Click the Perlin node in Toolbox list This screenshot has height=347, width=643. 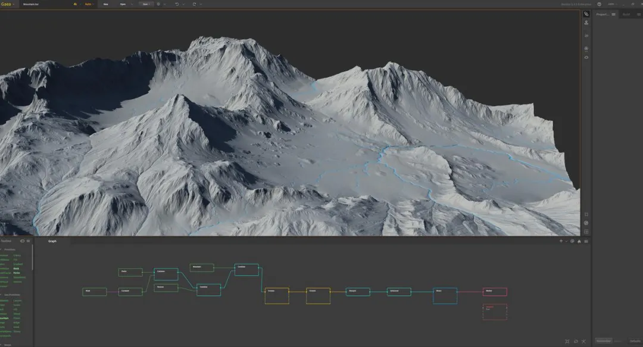pyautogui.click(x=17, y=273)
